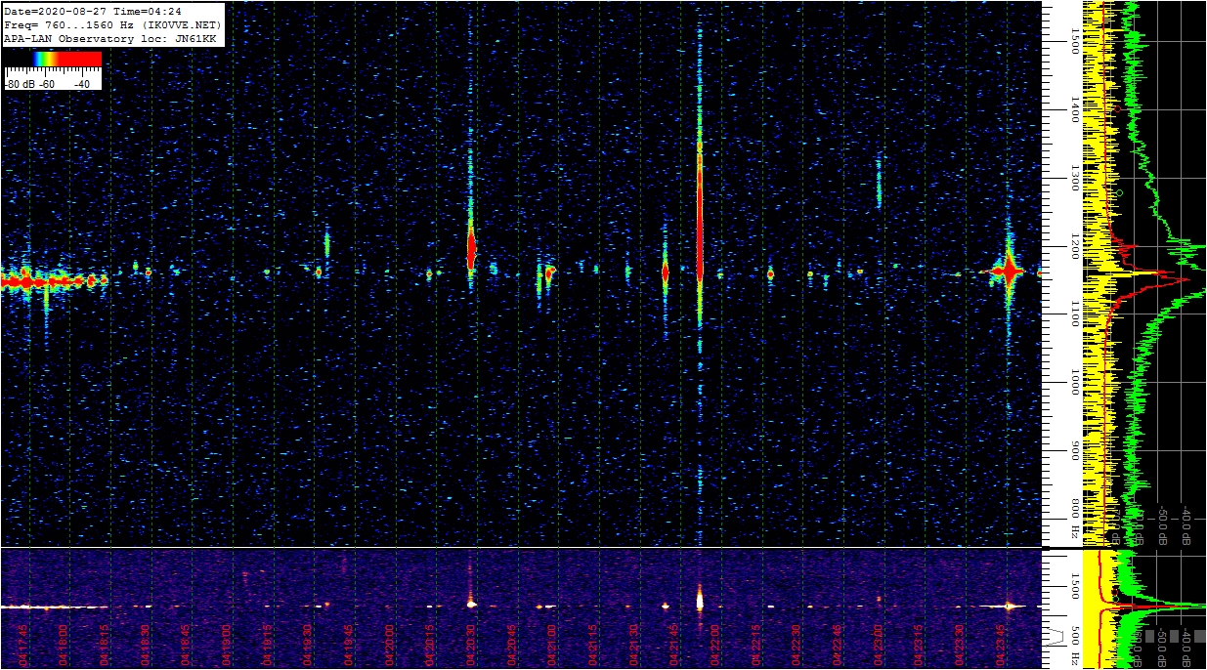Select the 04:23:15 time marker
The image size is (1207, 670).
pos(919,646)
